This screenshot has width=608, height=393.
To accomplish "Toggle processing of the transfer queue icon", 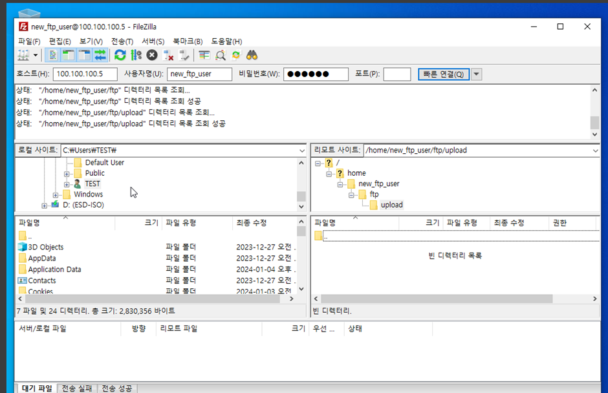I will pos(136,56).
